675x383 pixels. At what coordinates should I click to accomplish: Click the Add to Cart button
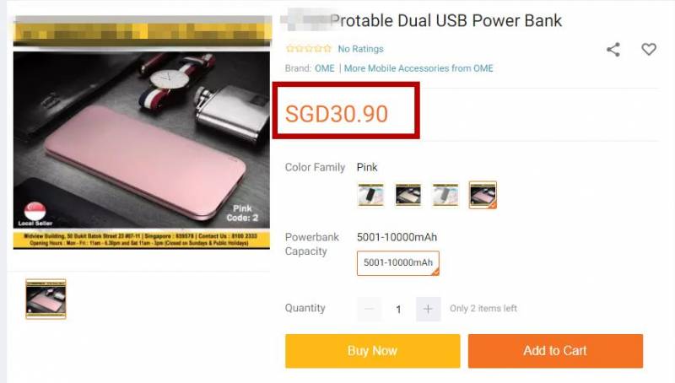point(555,351)
